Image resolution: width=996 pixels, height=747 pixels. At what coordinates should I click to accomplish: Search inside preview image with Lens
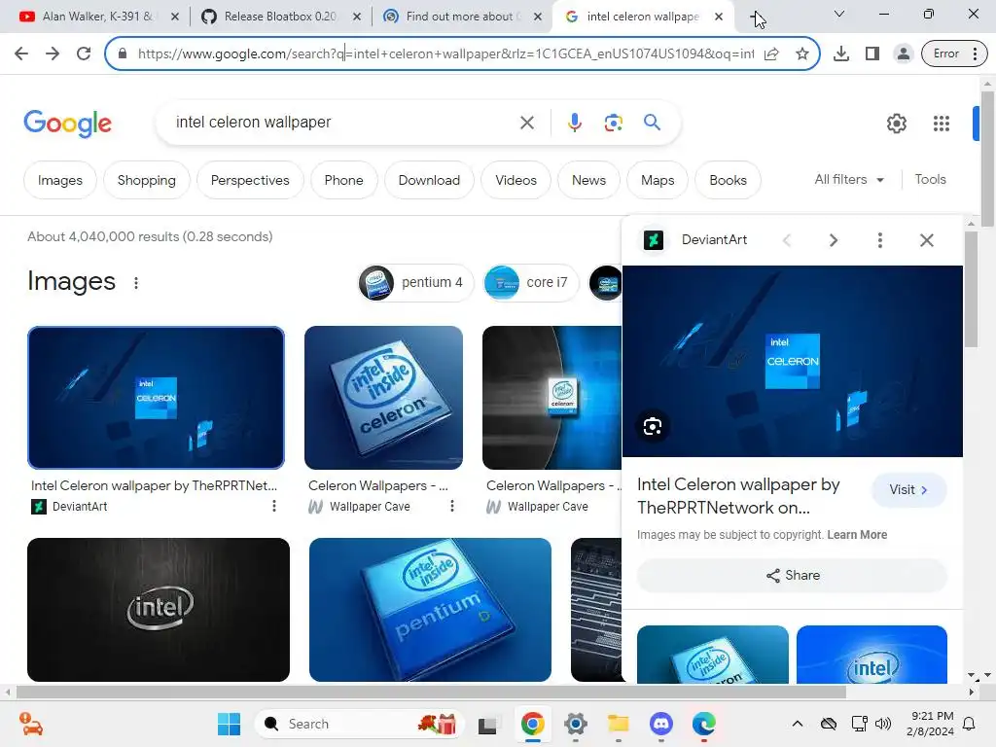click(x=653, y=427)
